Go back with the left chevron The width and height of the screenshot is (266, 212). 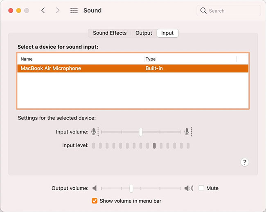43,10
